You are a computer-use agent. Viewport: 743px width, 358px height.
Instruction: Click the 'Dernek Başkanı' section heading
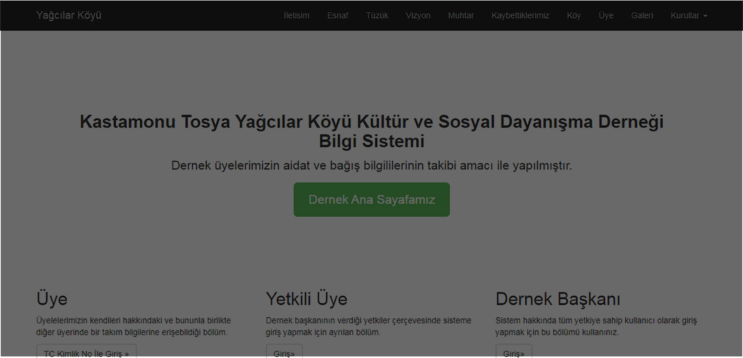click(558, 299)
